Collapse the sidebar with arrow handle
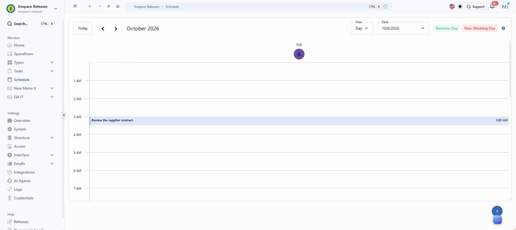516x230 pixels. [64, 115]
